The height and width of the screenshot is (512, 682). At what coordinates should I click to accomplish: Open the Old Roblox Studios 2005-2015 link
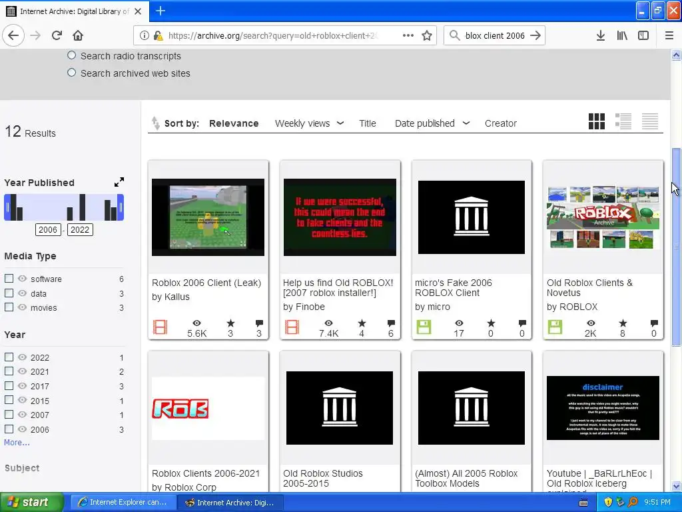click(x=323, y=478)
